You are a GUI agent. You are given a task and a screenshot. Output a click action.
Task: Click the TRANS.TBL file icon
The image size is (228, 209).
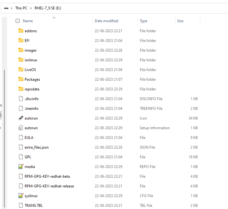21,205
